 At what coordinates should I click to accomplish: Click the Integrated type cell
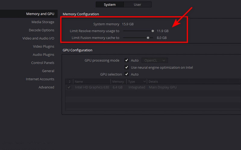click(137, 87)
